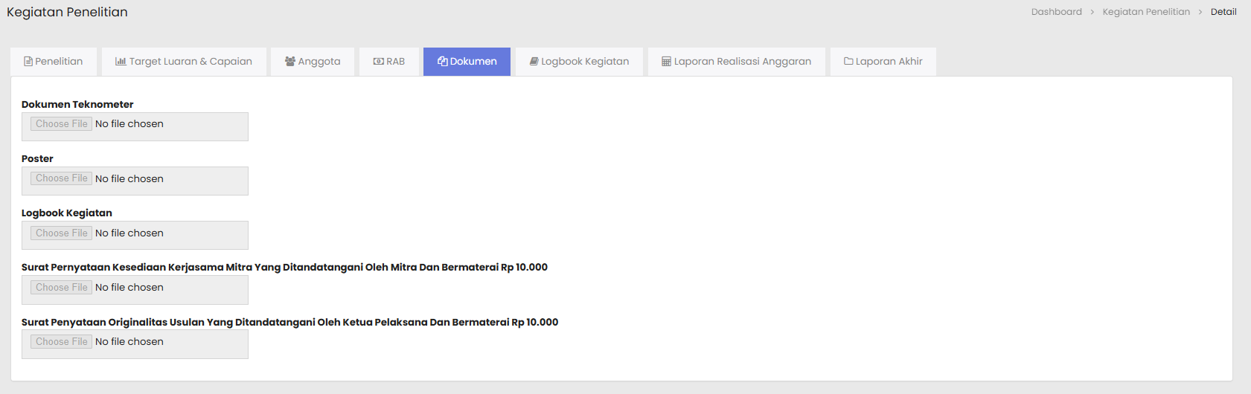Click the folder icon on Laporan Akhir tab

coord(848,62)
